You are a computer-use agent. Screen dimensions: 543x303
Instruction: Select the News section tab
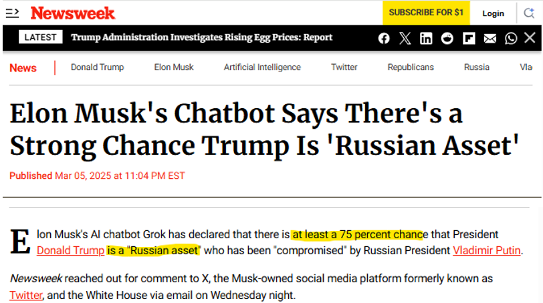click(23, 67)
